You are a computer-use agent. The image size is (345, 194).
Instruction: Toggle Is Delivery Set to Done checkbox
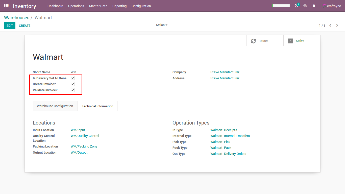click(72, 78)
